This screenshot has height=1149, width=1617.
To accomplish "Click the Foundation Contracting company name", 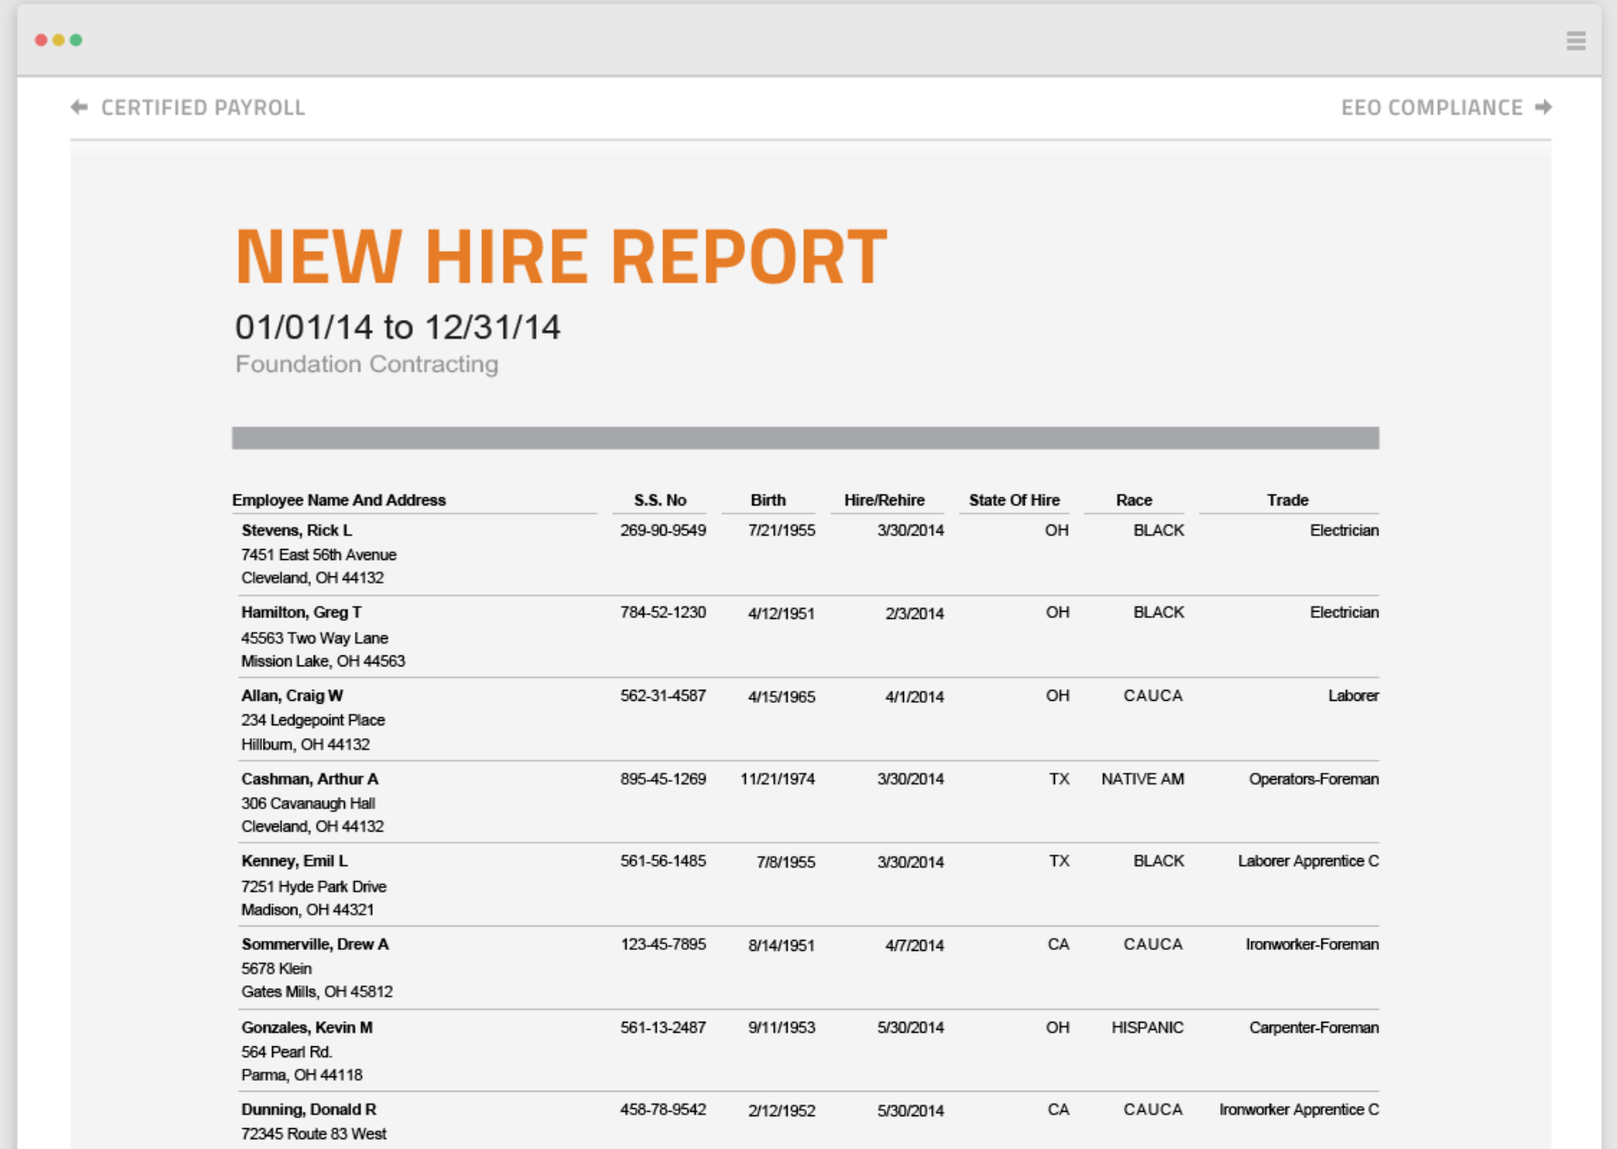I will click(x=367, y=364).
